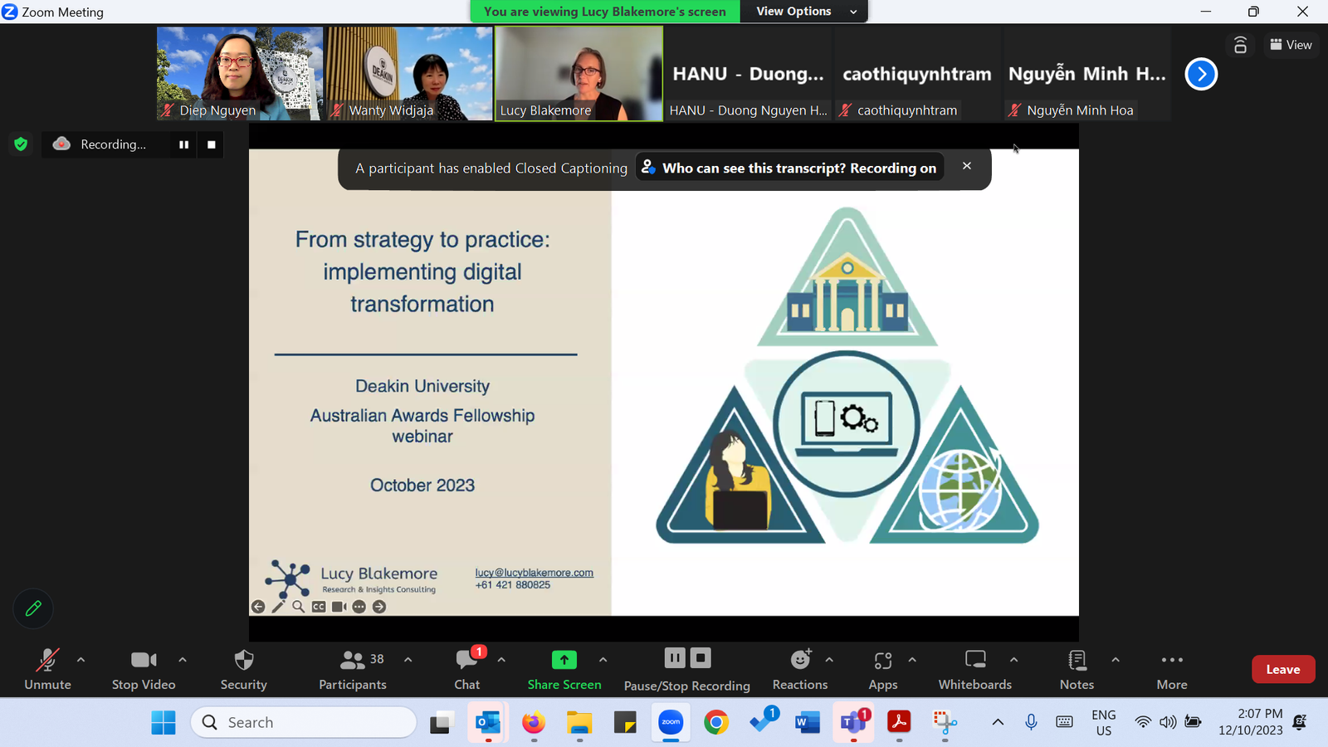Viewport: 1328px width, 747px height.
Task: Expand audio options arrow beside Unmute
Action: [81, 660]
